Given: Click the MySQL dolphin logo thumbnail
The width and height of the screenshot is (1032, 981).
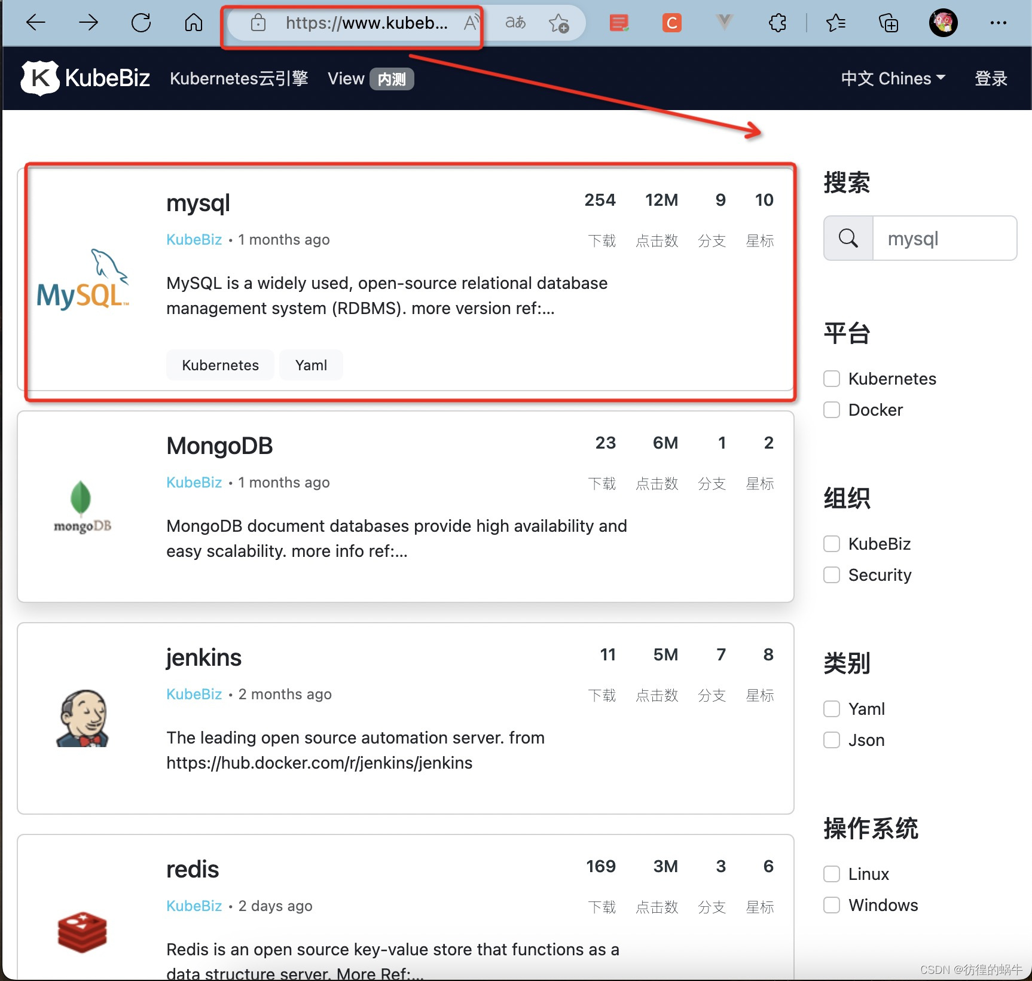Looking at the screenshot, I should tap(83, 279).
